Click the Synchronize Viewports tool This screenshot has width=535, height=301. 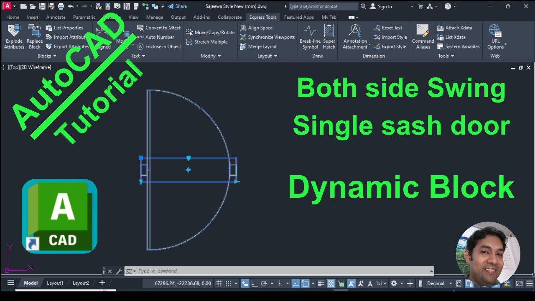(267, 37)
